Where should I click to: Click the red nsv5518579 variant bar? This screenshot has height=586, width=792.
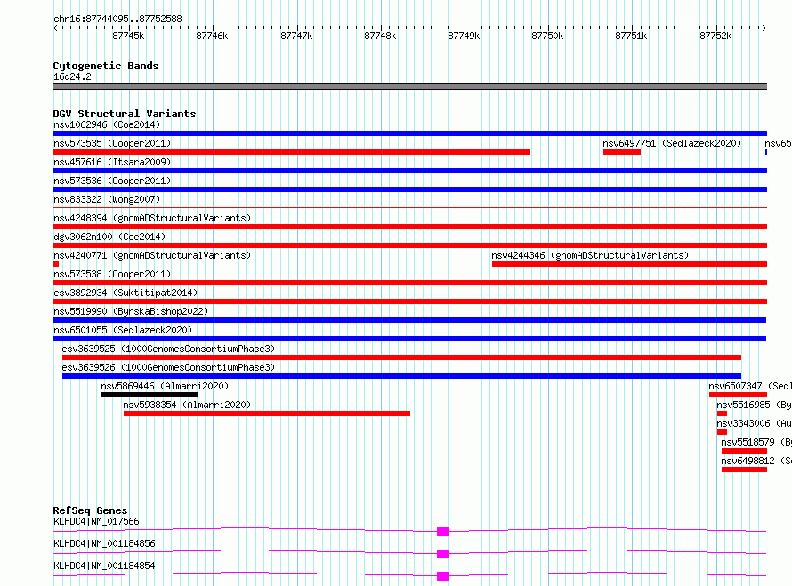point(744,451)
